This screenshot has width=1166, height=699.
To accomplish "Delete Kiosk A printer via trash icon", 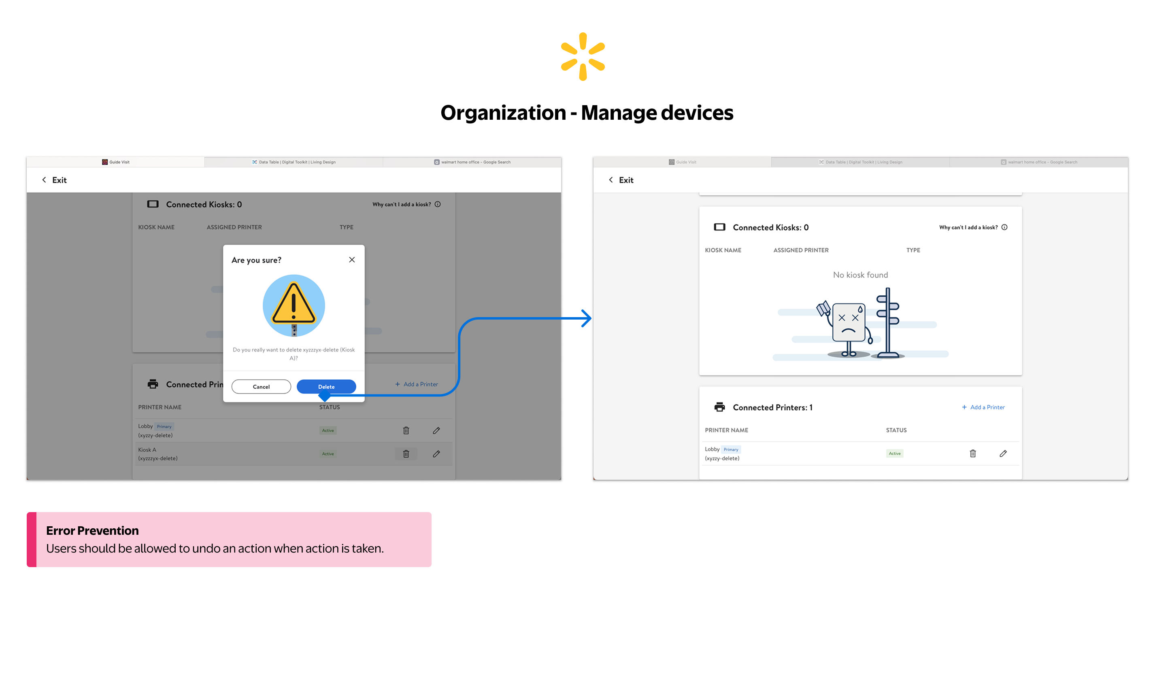I will tap(406, 453).
